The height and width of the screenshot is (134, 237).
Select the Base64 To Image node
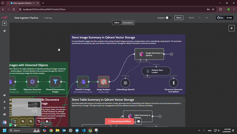(83, 82)
